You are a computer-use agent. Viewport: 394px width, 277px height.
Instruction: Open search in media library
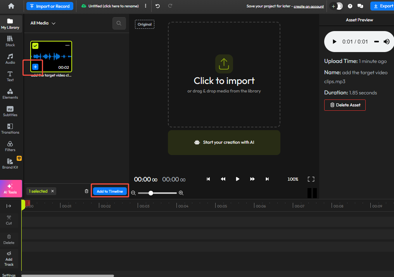pos(119,23)
